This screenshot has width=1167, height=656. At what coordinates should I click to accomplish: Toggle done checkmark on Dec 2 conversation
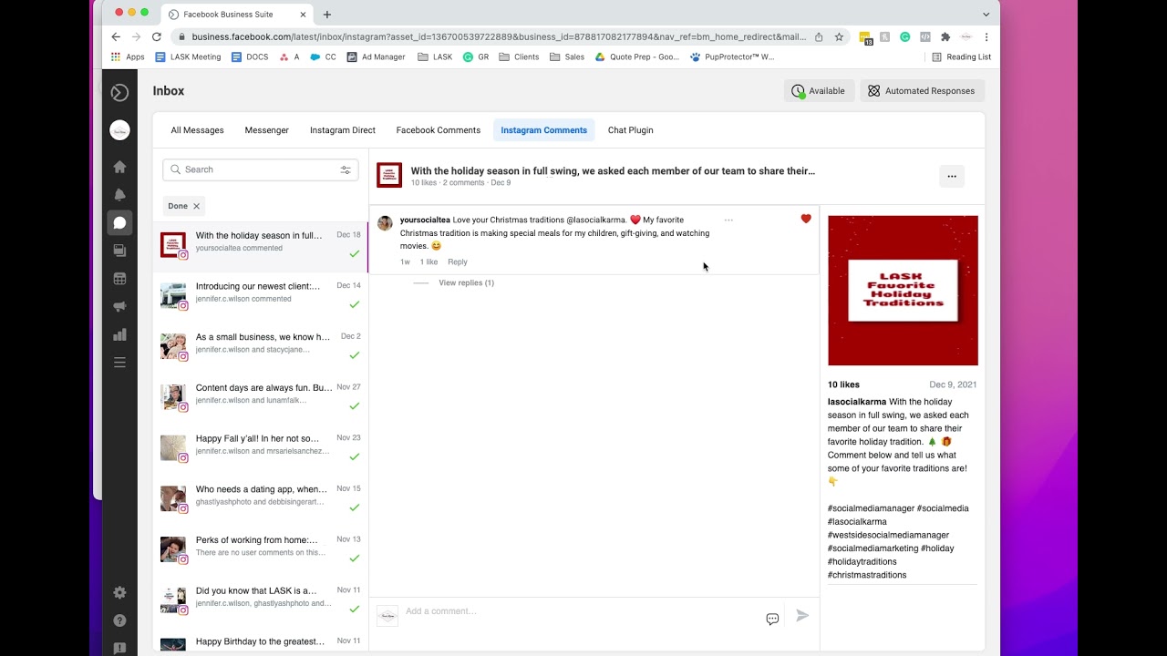(355, 355)
